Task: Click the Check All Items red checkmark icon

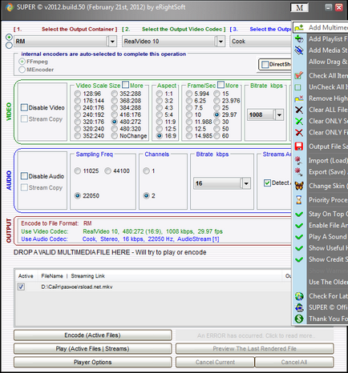Action: pos(299,75)
